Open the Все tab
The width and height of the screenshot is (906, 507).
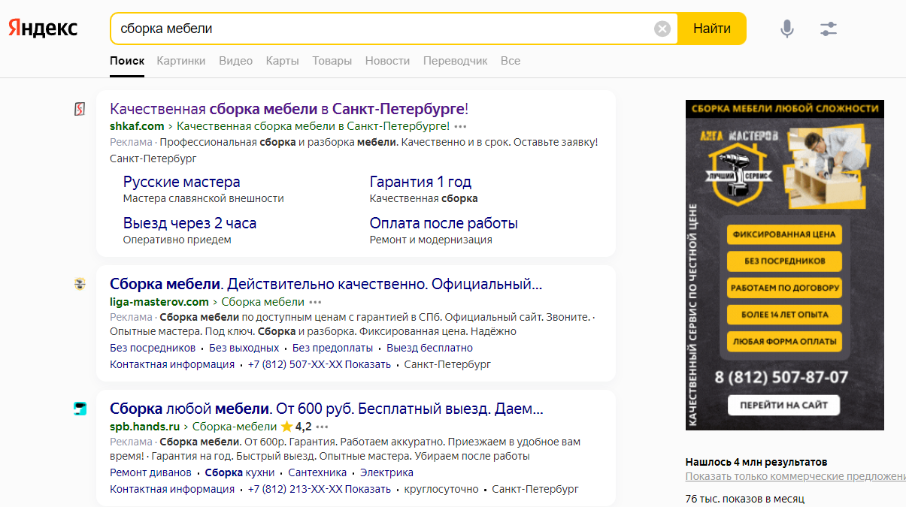pyautogui.click(x=511, y=61)
